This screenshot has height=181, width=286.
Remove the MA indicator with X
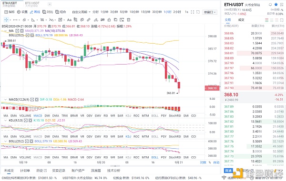point(22,31)
